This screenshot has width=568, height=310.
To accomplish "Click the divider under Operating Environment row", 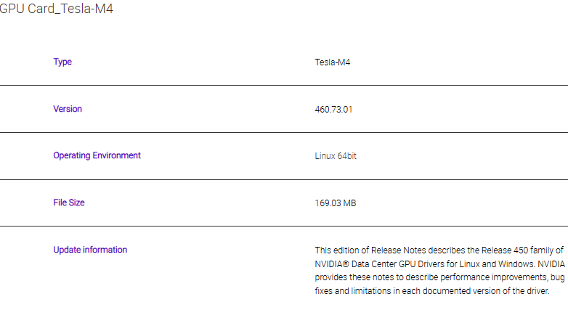I will [283, 179].
